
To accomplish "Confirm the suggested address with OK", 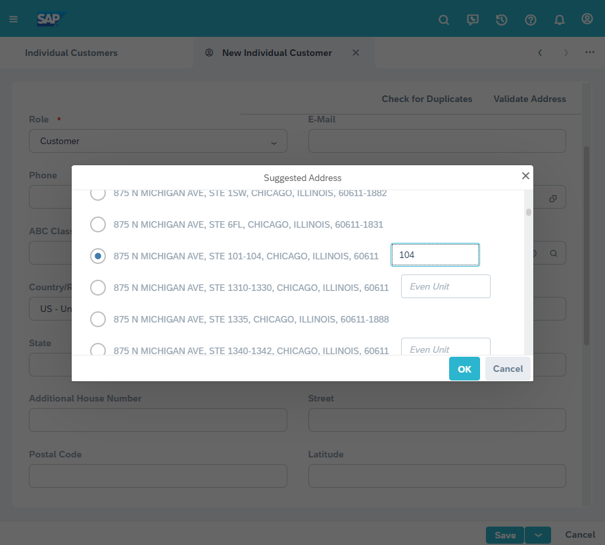I will 464,369.
